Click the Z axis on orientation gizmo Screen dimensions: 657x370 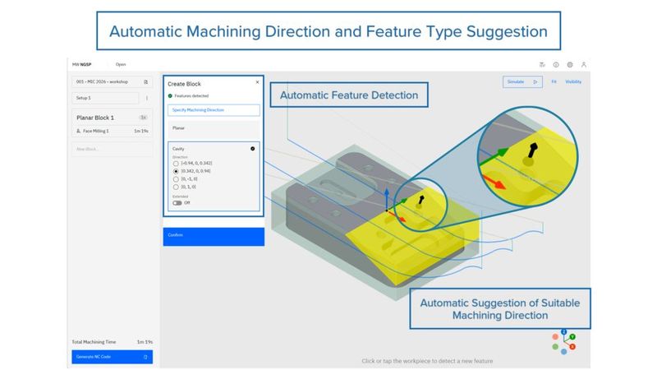[x=564, y=332]
